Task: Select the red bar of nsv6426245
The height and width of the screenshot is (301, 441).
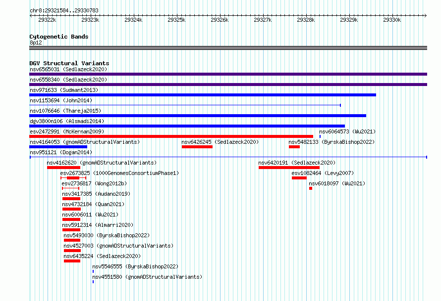Action: pos(197,147)
